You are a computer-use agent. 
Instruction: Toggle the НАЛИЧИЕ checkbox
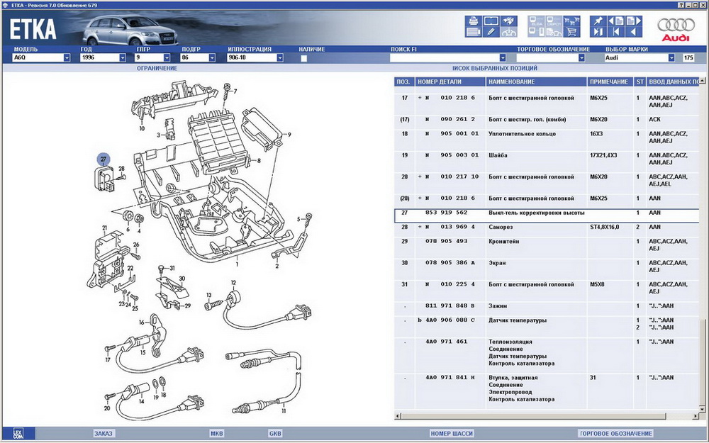(304, 58)
